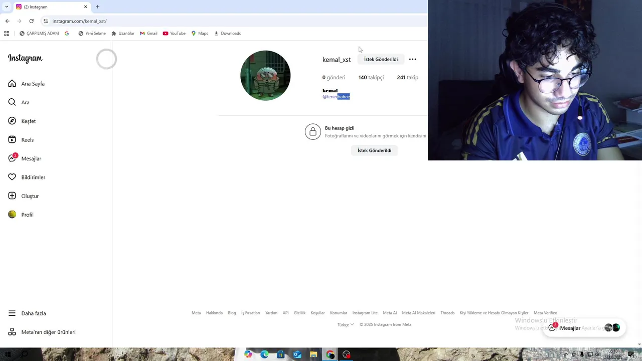Open Uzantılar bookmark
The image size is (642, 361).
click(123, 34)
